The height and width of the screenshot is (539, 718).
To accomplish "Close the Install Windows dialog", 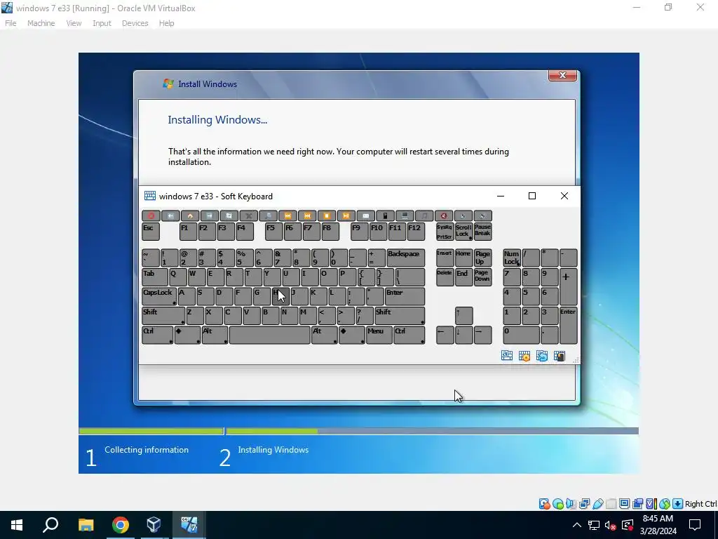I will (563, 75).
